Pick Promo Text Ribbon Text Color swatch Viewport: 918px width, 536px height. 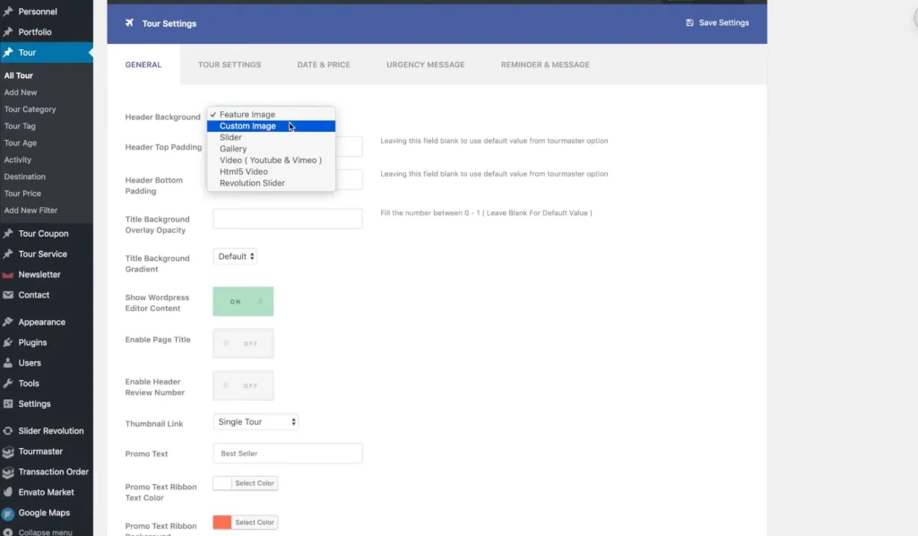(x=223, y=483)
